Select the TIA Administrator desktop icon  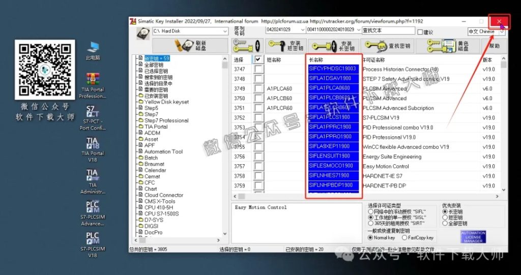pos(93,181)
